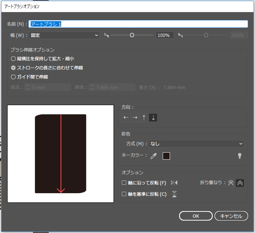
Task: Enable 軸を基準に反転 checkbox
Action: pyautogui.click(x=124, y=194)
